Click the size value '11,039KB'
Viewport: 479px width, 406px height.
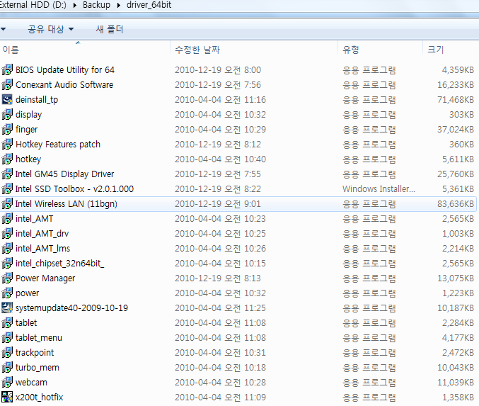(x=456, y=383)
